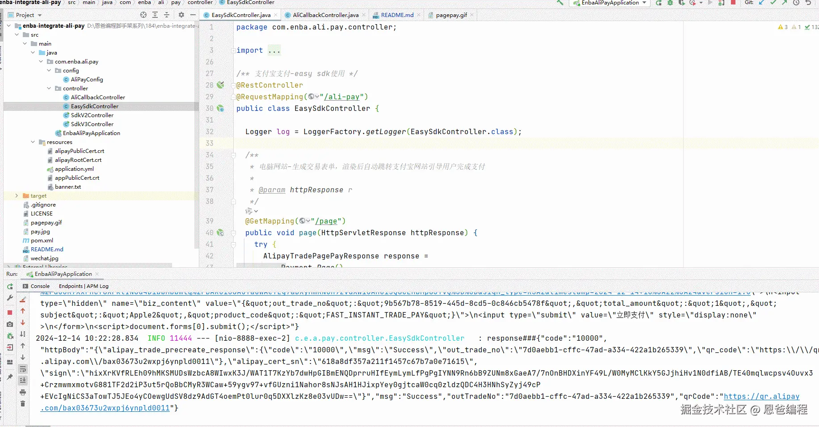
Task: Open SdkV2Controller in the project tree
Action: [x=92, y=115]
